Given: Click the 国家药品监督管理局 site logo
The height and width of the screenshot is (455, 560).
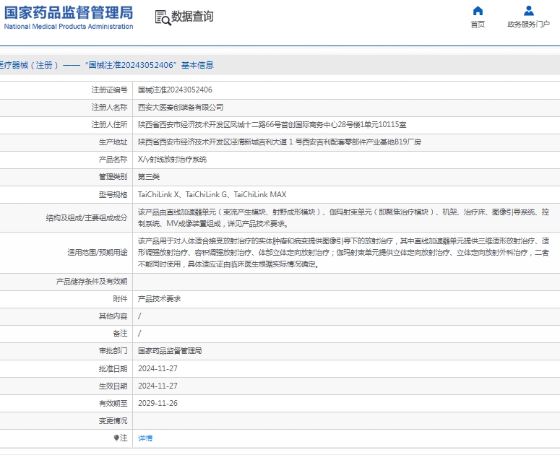Looking at the screenshot, I should coord(69,12).
